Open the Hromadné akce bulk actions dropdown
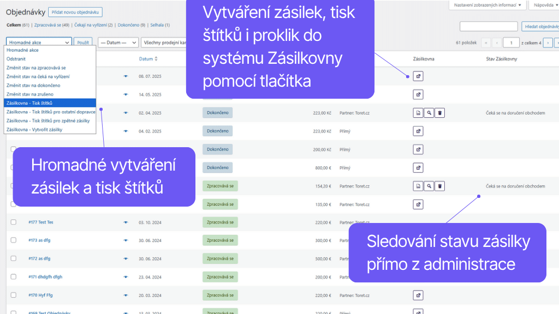559x314 pixels. (39, 42)
